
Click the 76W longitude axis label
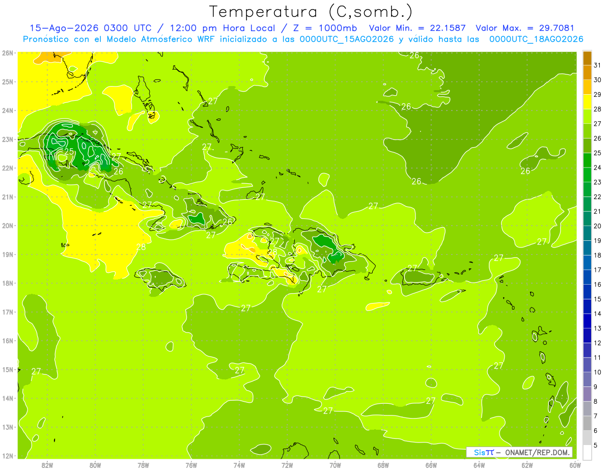click(191, 465)
